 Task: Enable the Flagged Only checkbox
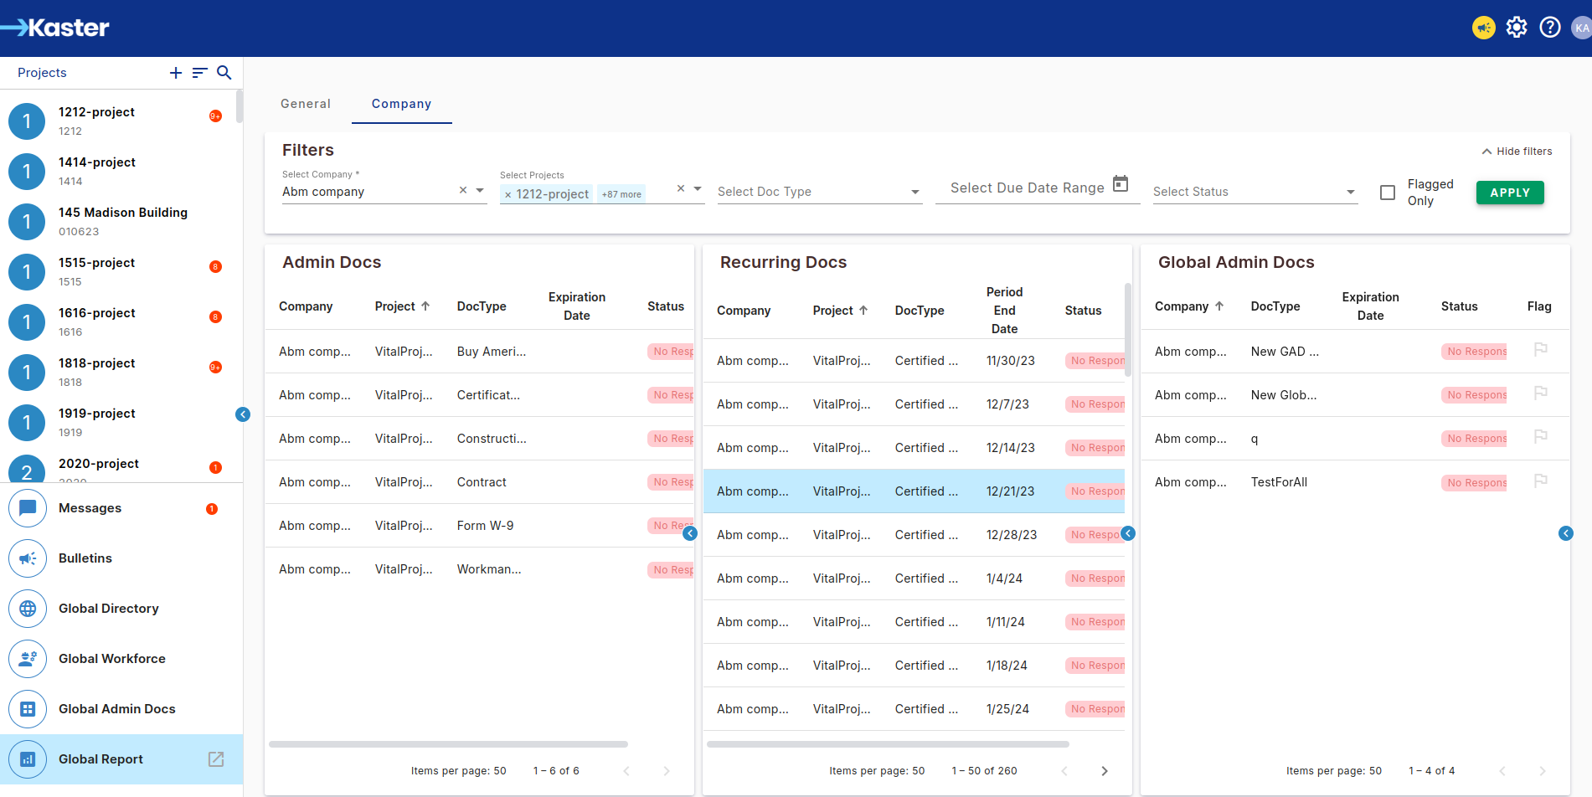[x=1388, y=193]
